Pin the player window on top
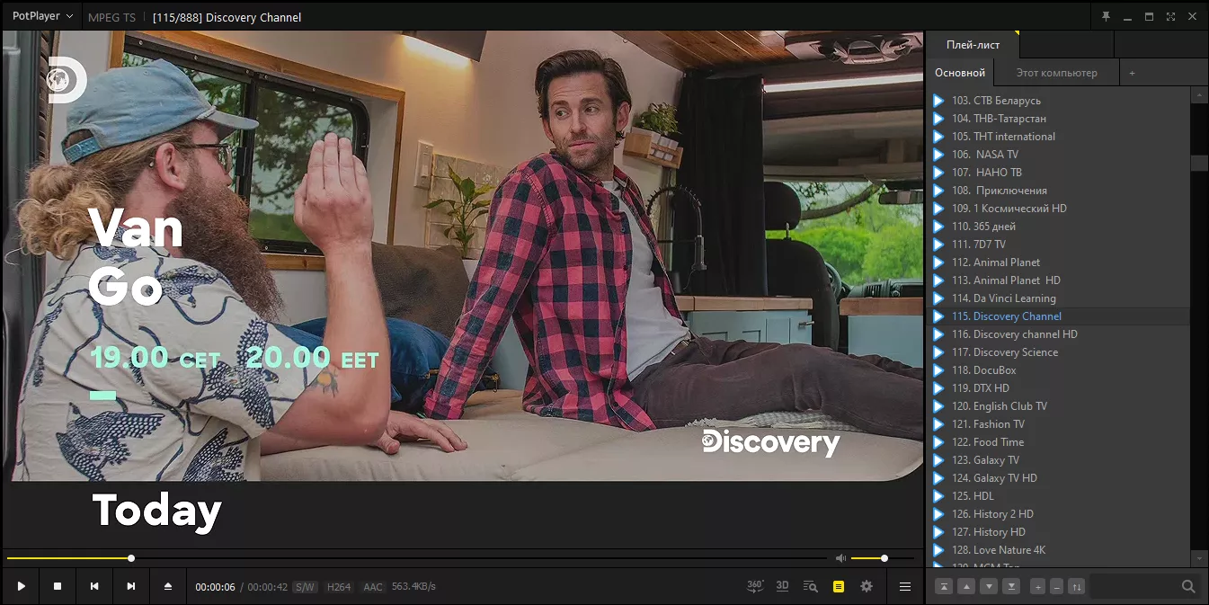1209x605 pixels. 1106,16
